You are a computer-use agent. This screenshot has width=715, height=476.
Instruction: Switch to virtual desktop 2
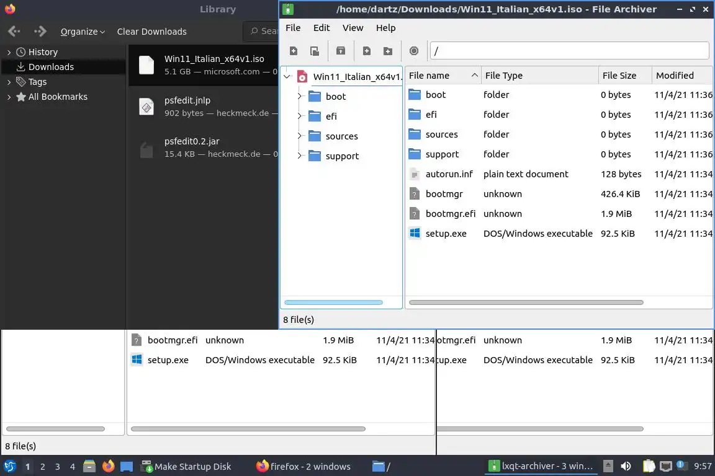[x=42, y=467]
